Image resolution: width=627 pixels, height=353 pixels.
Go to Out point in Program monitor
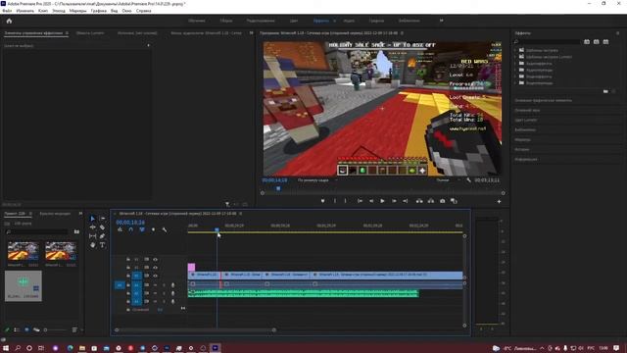[x=405, y=201]
